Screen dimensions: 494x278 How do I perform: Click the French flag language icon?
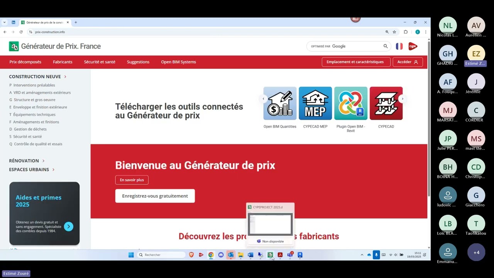click(x=399, y=46)
